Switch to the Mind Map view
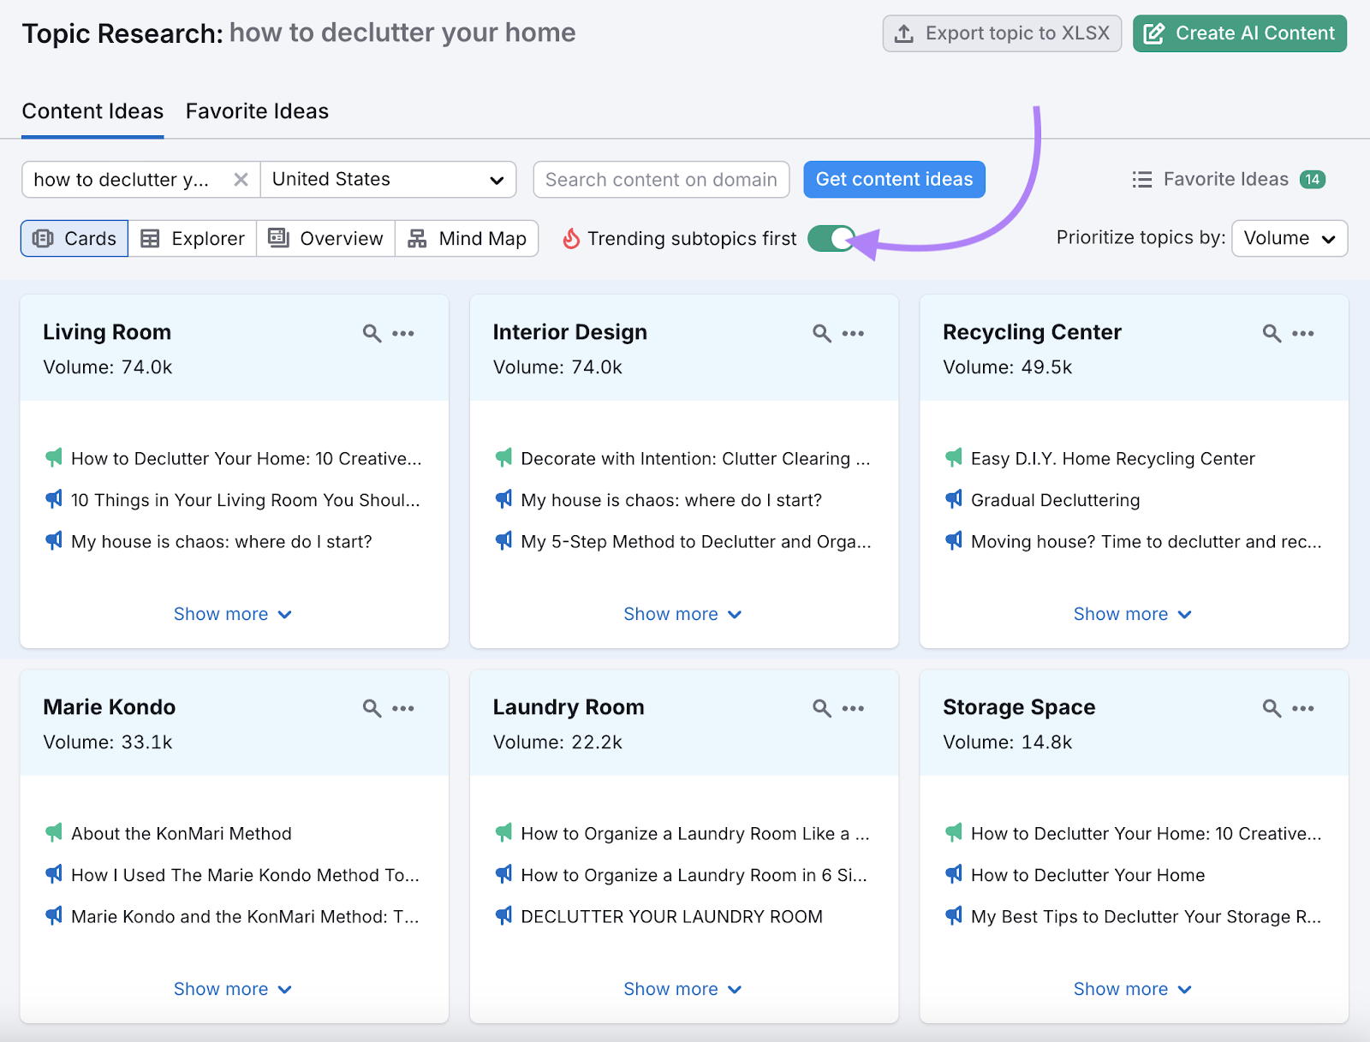Image resolution: width=1370 pixels, height=1042 pixels. tap(467, 238)
